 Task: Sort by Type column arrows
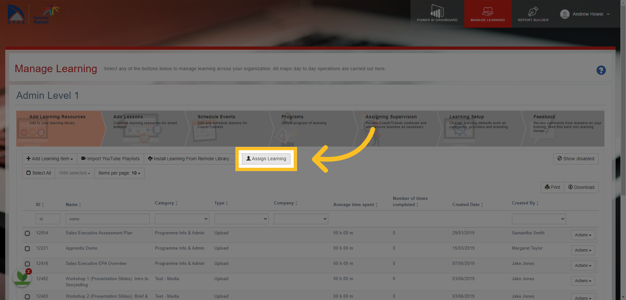click(x=227, y=203)
